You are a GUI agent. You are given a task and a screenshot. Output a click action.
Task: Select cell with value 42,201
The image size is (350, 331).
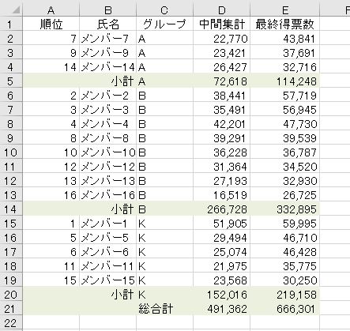coord(221,124)
